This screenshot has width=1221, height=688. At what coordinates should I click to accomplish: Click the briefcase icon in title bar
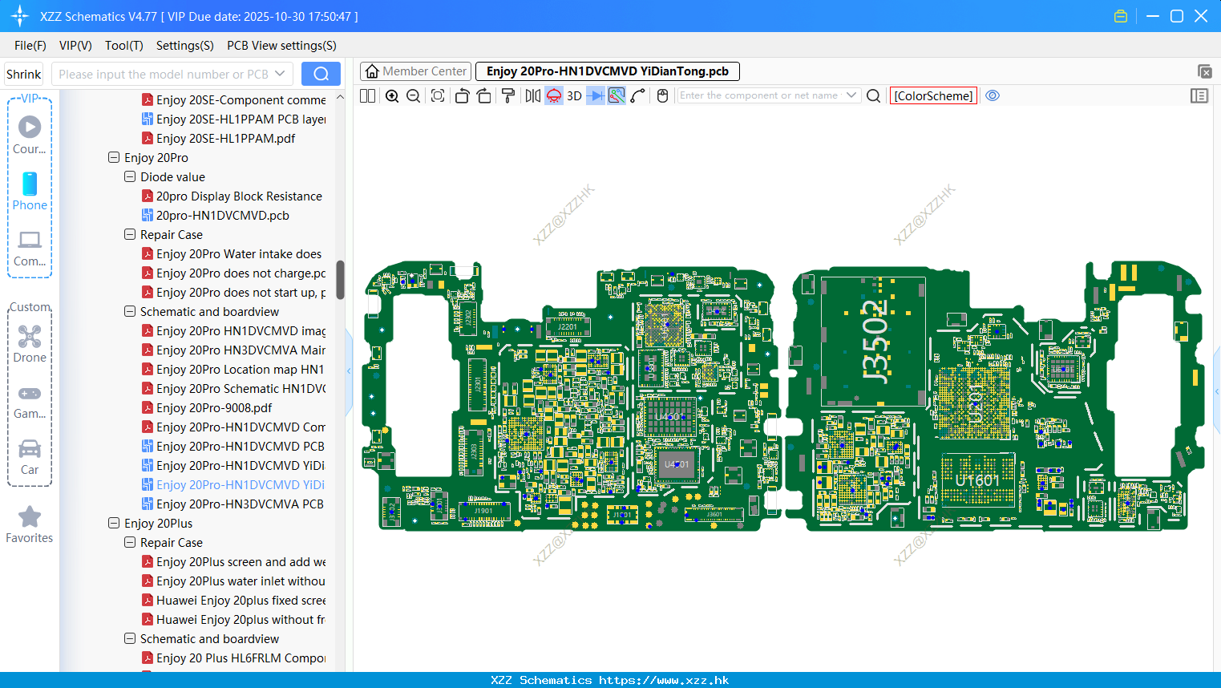(1121, 16)
